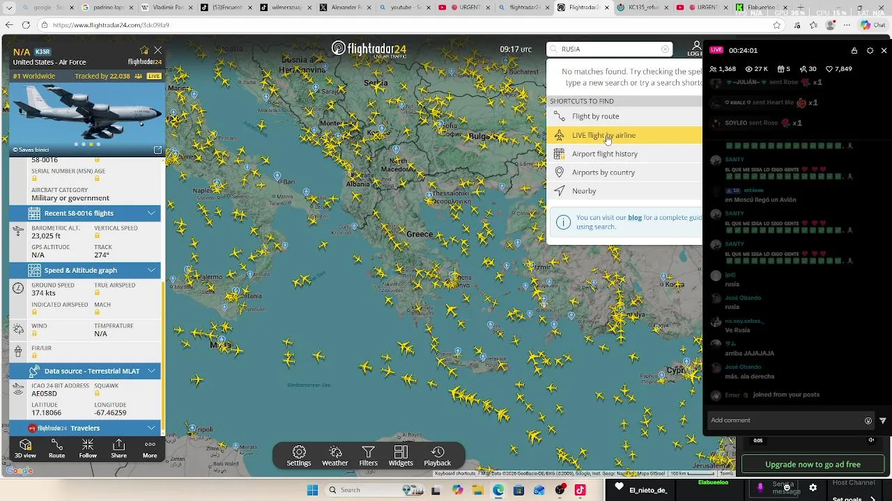This screenshot has height=501, width=892.
Task: Clear the RUSIA search text
Action: (x=665, y=49)
